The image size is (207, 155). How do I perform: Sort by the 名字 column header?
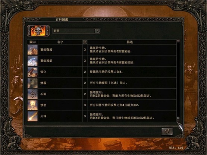[x=60, y=42]
